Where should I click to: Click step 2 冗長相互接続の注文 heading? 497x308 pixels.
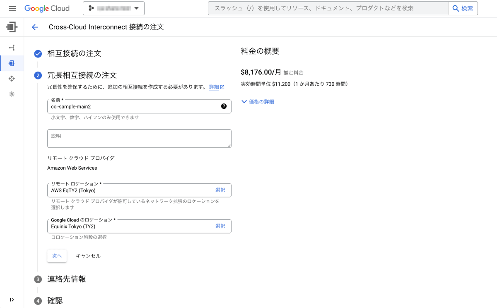[82, 75]
